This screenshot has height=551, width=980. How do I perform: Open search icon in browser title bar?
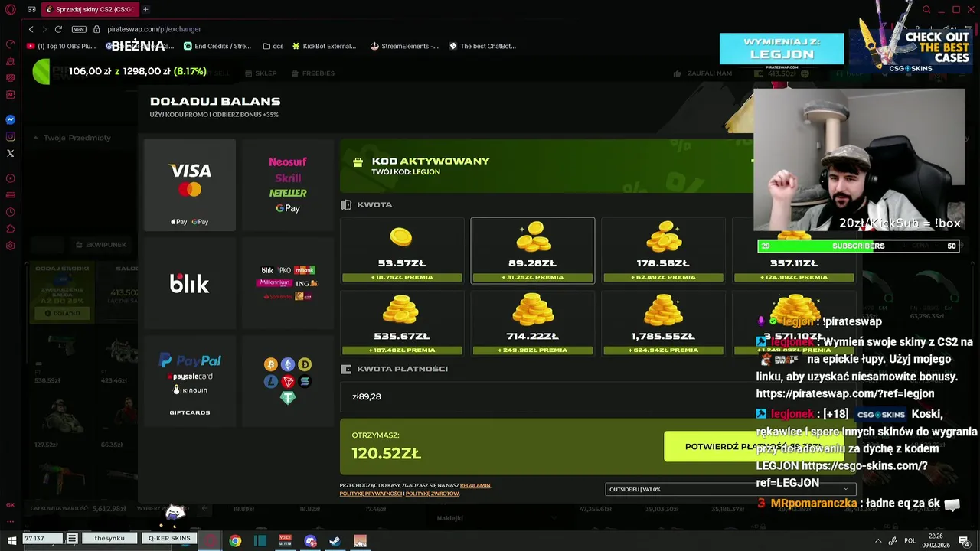[x=926, y=9]
